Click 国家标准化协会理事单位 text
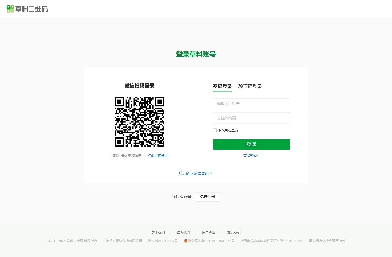 click(327, 241)
